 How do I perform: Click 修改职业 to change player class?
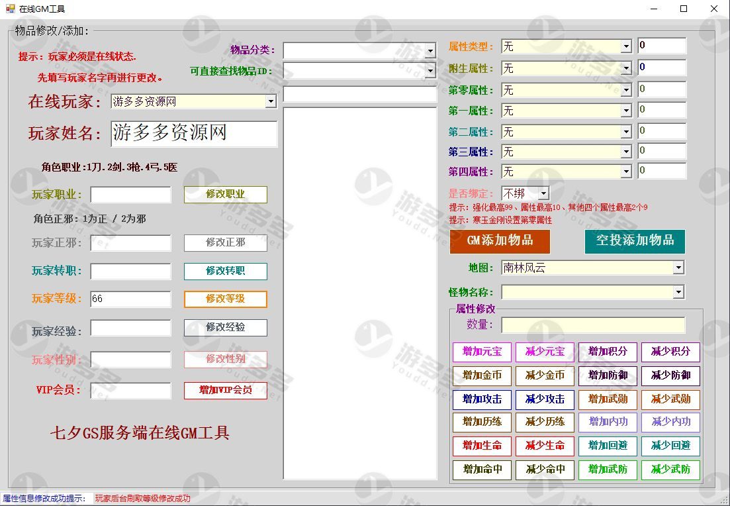point(225,195)
